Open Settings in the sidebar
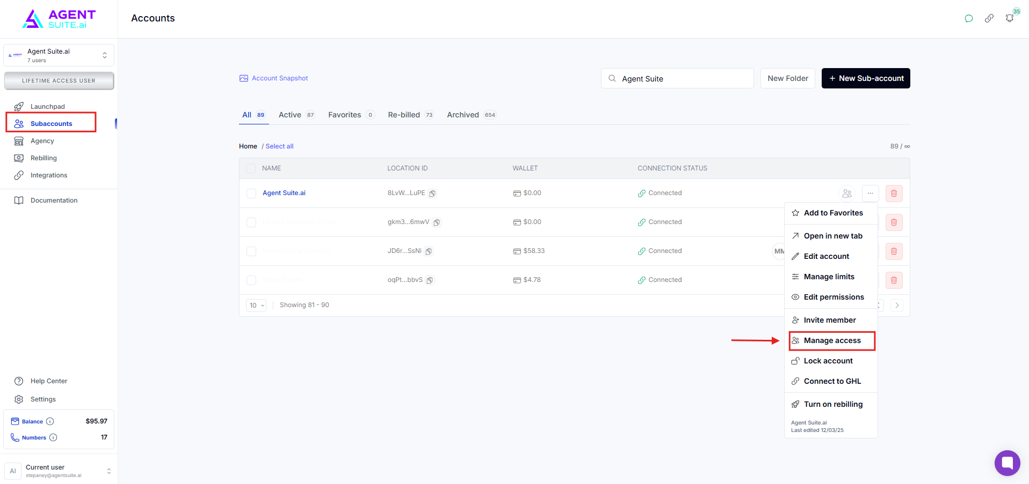The width and height of the screenshot is (1029, 484). pos(43,399)
